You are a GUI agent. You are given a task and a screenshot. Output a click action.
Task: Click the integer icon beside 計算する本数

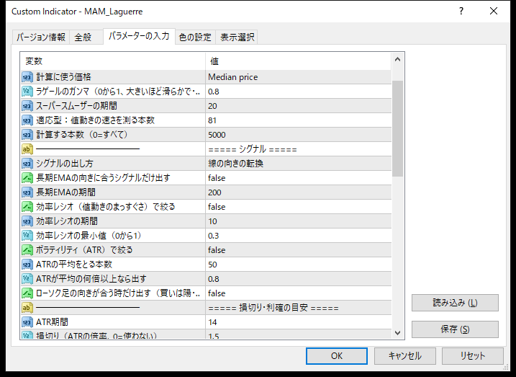[27, 135]
